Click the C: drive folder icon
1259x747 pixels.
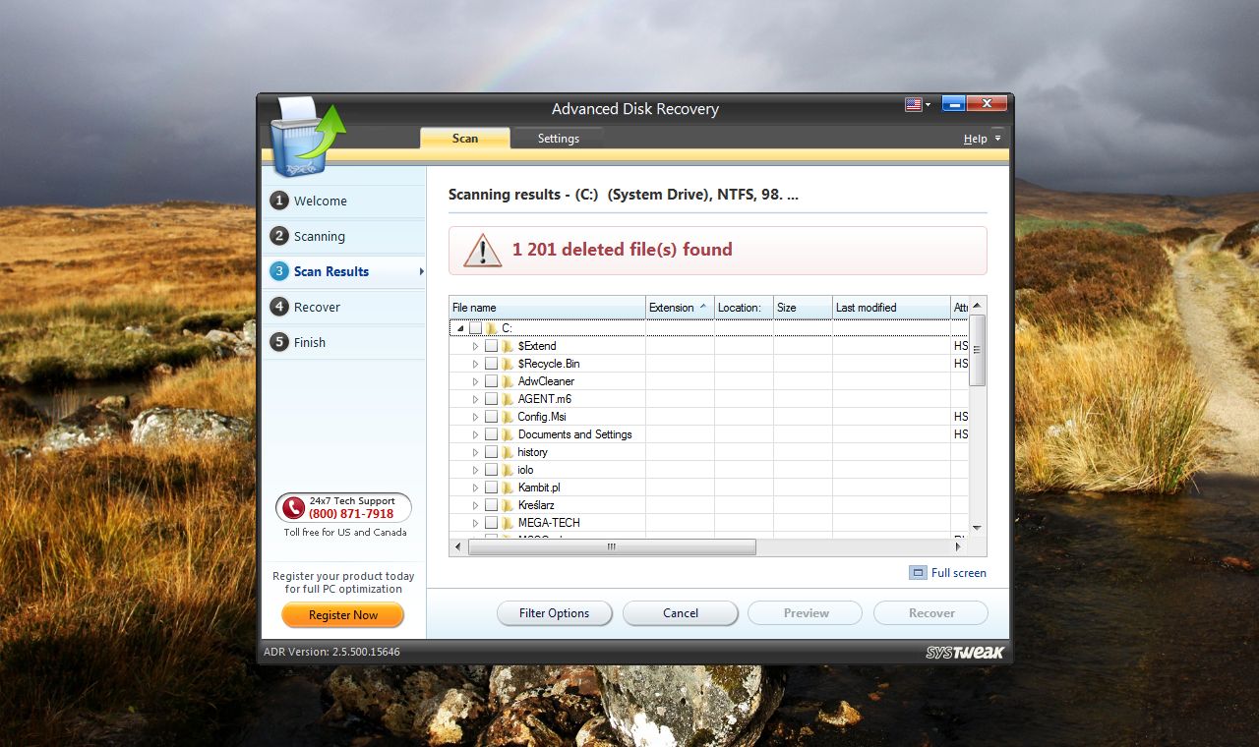[492, 328]
